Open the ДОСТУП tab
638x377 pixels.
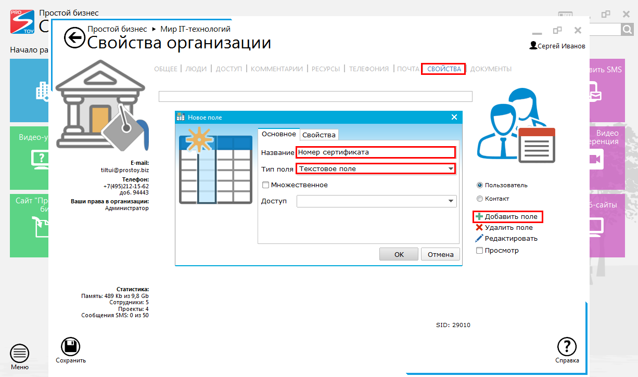coord(229,69)
